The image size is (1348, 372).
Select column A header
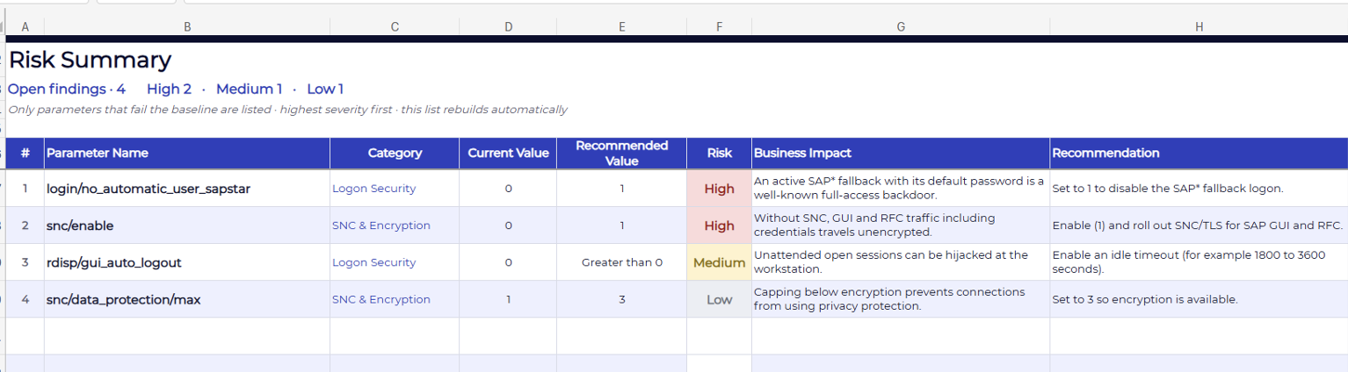[25, 27]
